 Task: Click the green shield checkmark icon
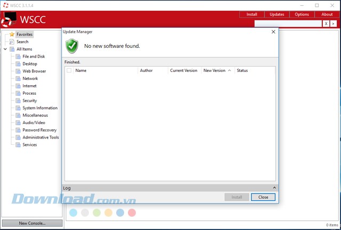[72, 46]
